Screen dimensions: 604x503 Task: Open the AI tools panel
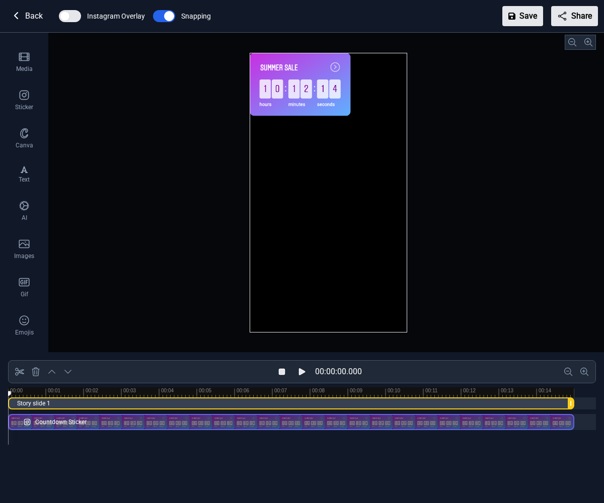pyautogui.click(x=24, y=210)
